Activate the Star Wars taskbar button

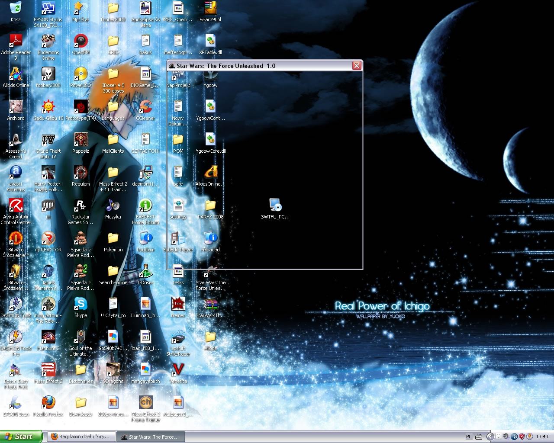[151, 437]
